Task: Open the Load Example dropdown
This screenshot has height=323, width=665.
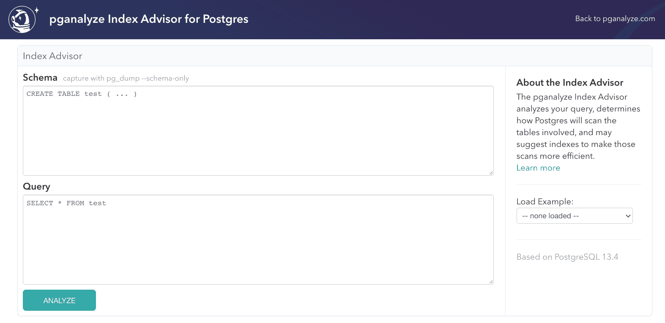Action: tap(574, 216)
